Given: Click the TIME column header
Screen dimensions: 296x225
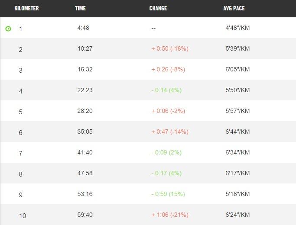Looking at the screenshot, I should coord(80,8).
